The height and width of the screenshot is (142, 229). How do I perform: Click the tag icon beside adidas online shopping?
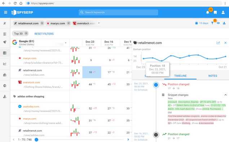(14, 96)
